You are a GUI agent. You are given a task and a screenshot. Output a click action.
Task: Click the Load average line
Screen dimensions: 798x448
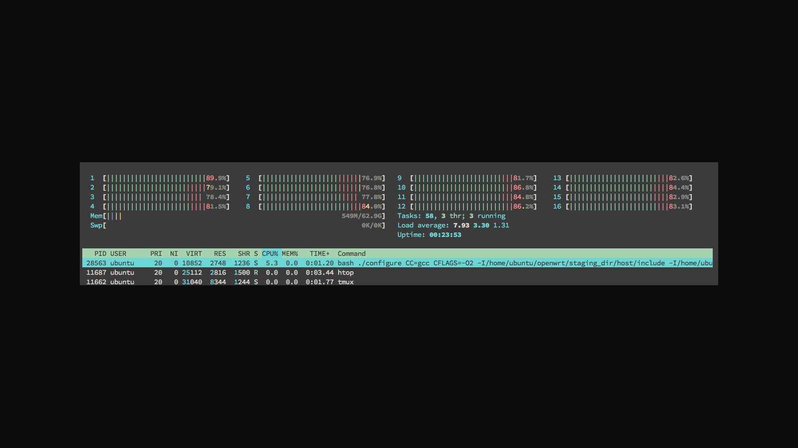pyautogui.click(x=453, y=225)
